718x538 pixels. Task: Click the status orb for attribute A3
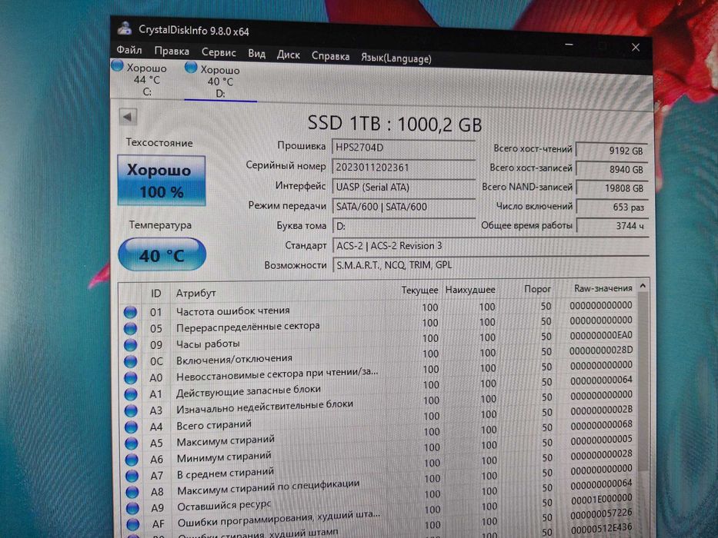131,410
